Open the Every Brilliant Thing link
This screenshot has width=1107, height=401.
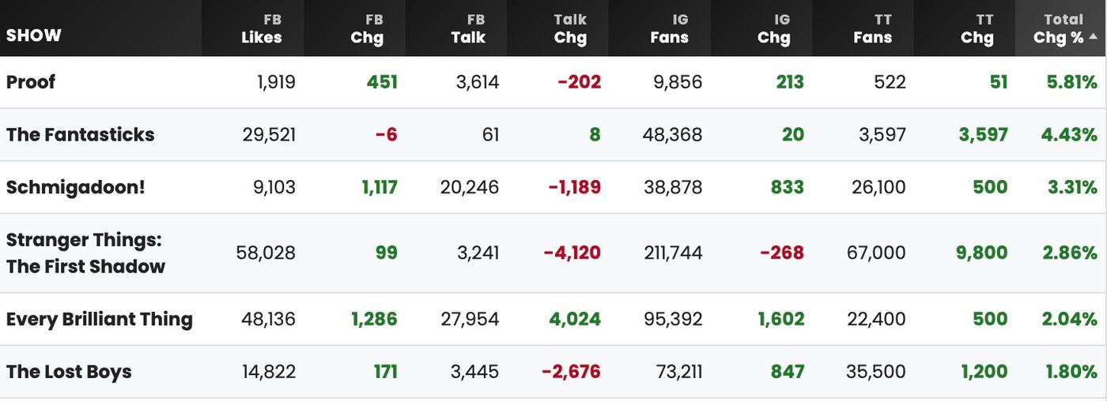point(100,320)
